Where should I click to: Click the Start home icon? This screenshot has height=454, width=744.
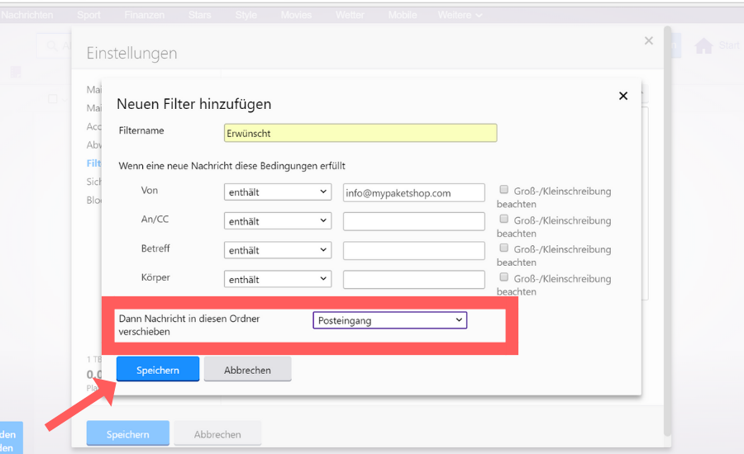(x=704, y=46)
